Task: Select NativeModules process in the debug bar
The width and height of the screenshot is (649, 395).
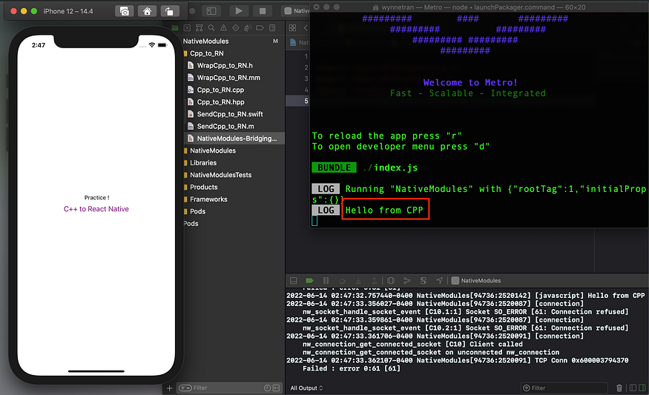Action: click(476, 280)
